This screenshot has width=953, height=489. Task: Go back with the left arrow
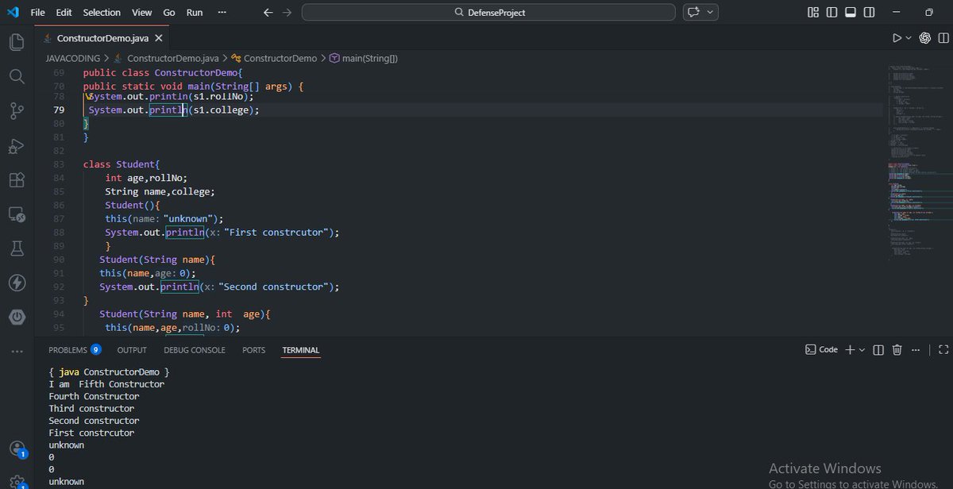[268, 13]
